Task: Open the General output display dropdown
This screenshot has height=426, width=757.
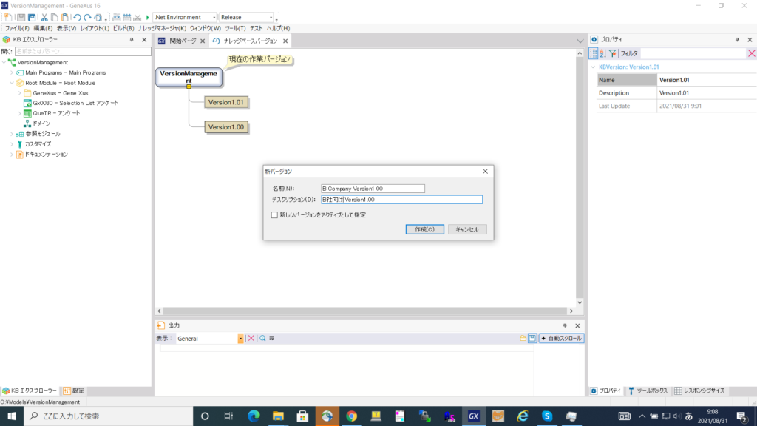Action: [x=240, y=339]
